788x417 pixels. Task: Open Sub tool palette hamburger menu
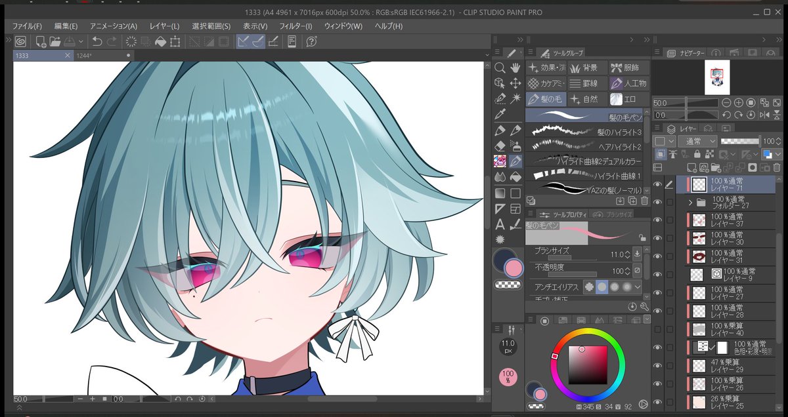(x=531, y=52)
